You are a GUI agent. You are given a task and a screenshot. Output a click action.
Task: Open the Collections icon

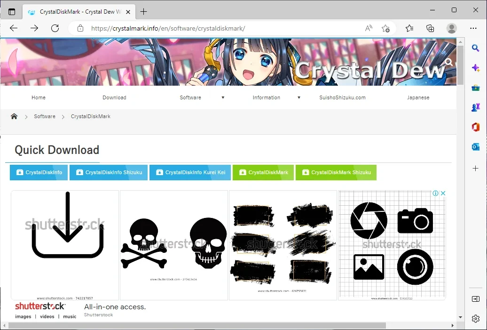[430, 28]
